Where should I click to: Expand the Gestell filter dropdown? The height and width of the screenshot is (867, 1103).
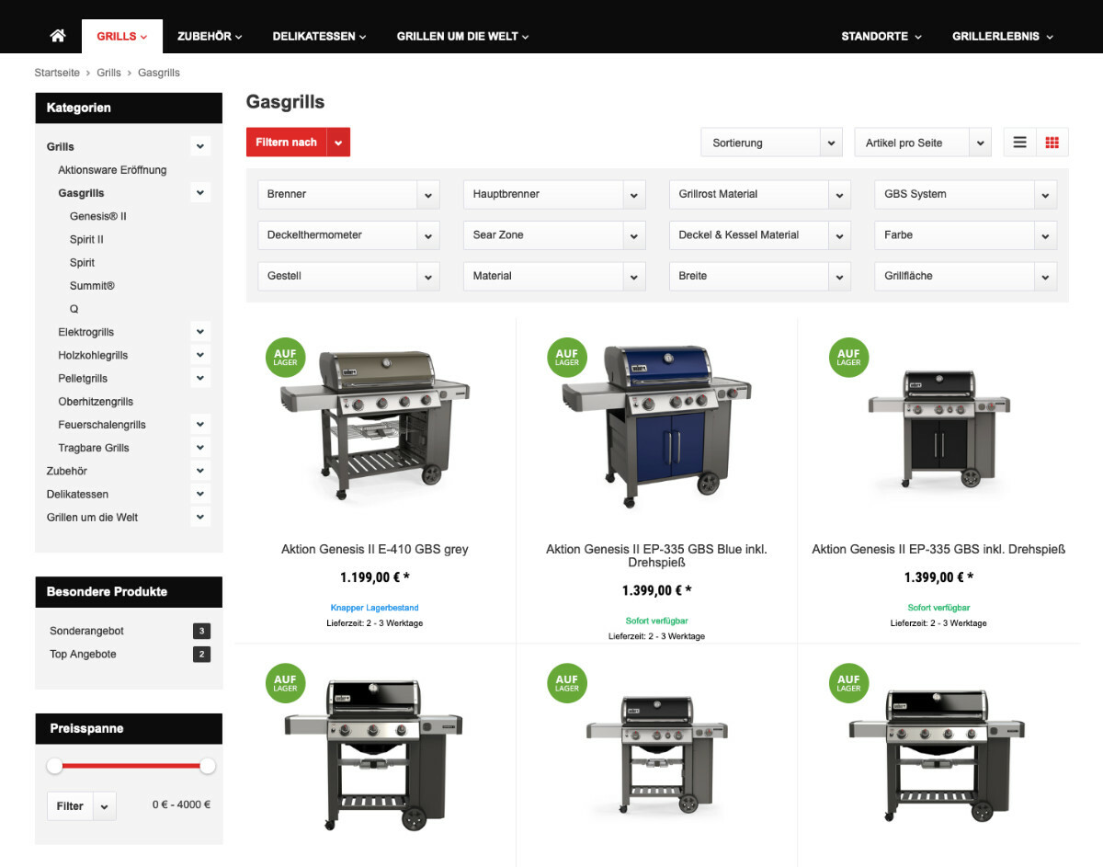(x=348, y=276)
